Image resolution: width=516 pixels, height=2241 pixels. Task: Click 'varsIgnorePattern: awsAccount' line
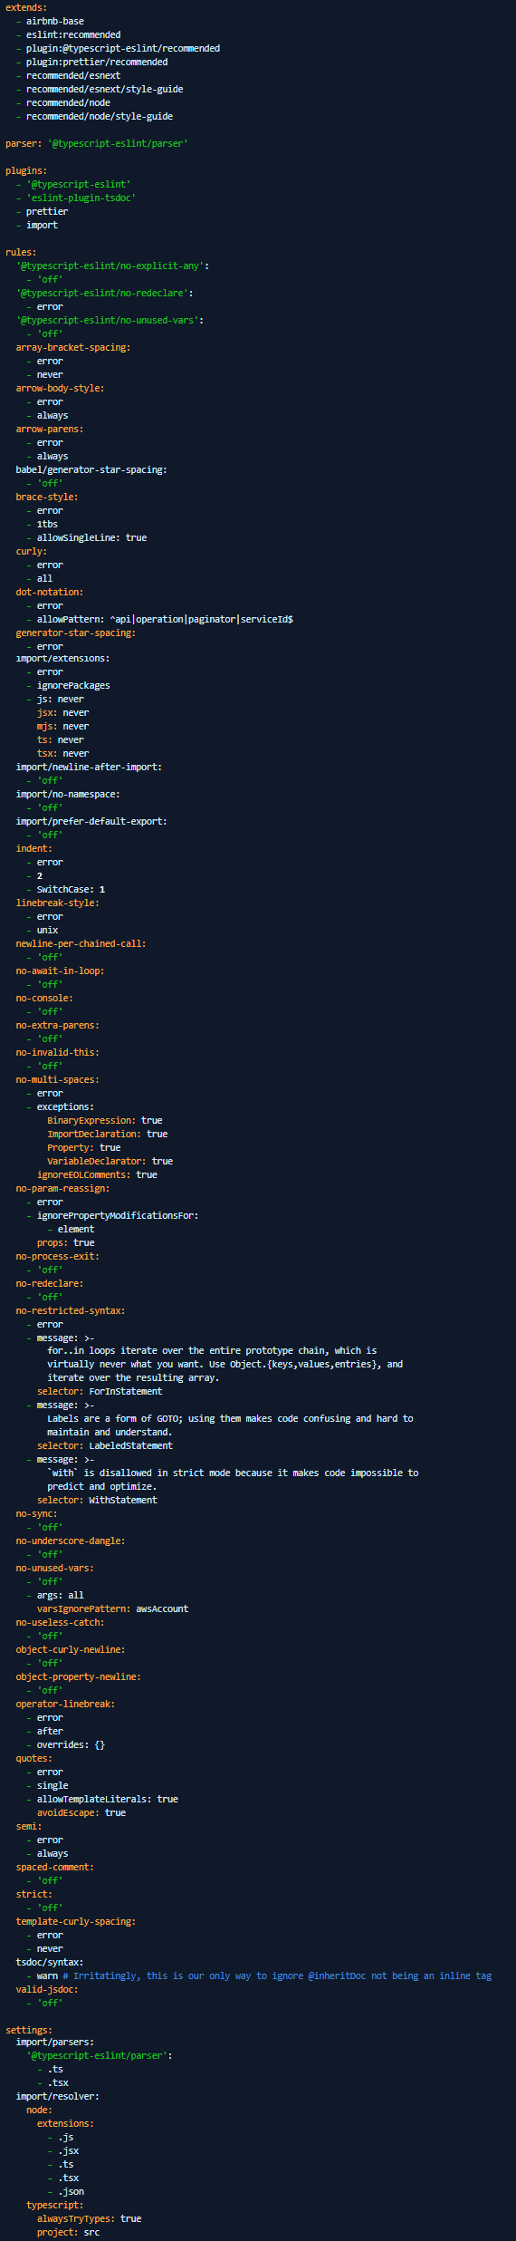pos(113,1608)
